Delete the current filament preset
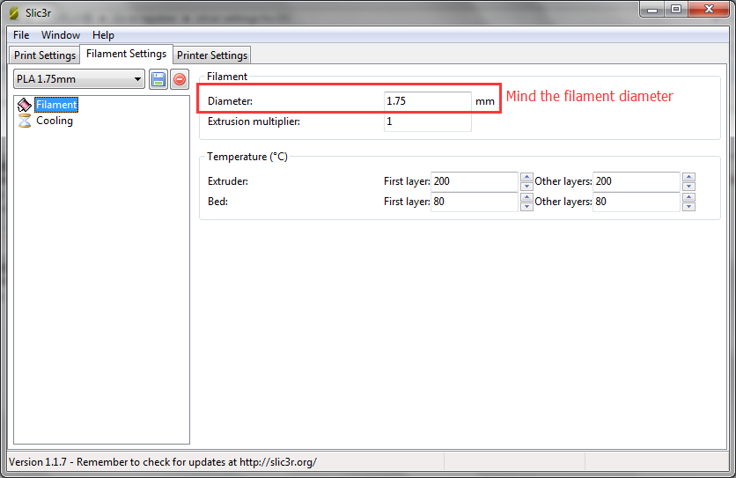 (x=180, y=79)
